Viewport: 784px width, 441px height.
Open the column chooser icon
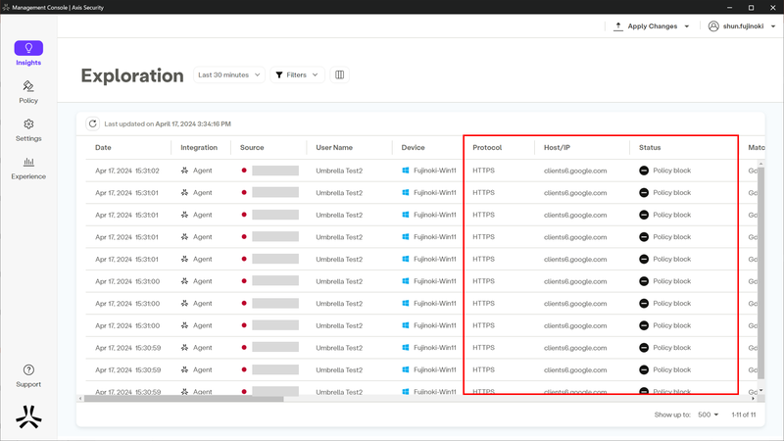click(x=339, y=75)
